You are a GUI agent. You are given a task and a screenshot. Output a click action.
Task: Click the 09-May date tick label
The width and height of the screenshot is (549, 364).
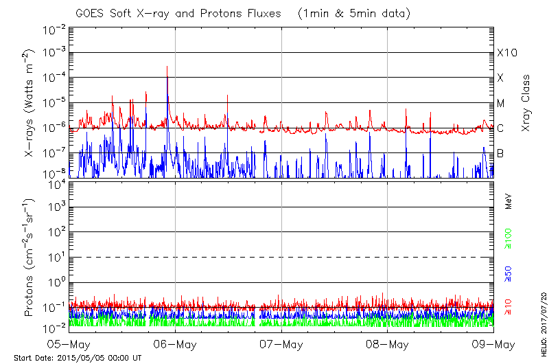click(493, 343)
